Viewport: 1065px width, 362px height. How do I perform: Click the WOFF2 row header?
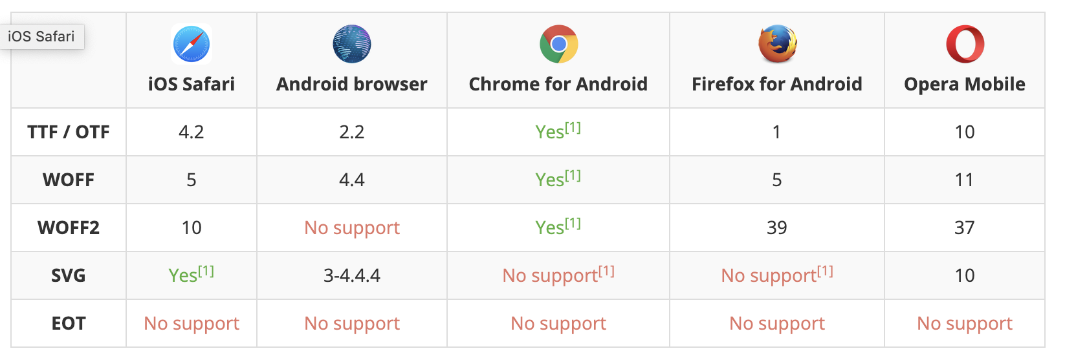[x=69, y=228]
